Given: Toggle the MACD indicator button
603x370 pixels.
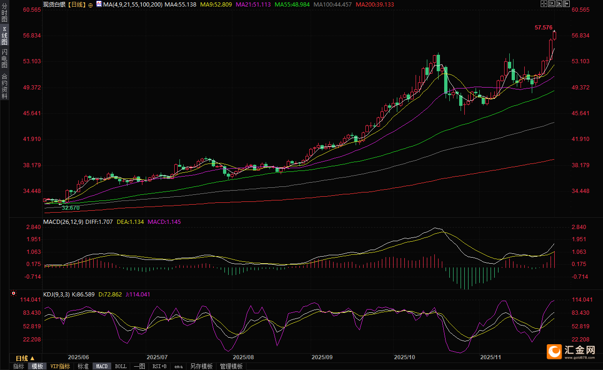Looking at the screenshot, I should pyautogui.click(x=102, y=366).
